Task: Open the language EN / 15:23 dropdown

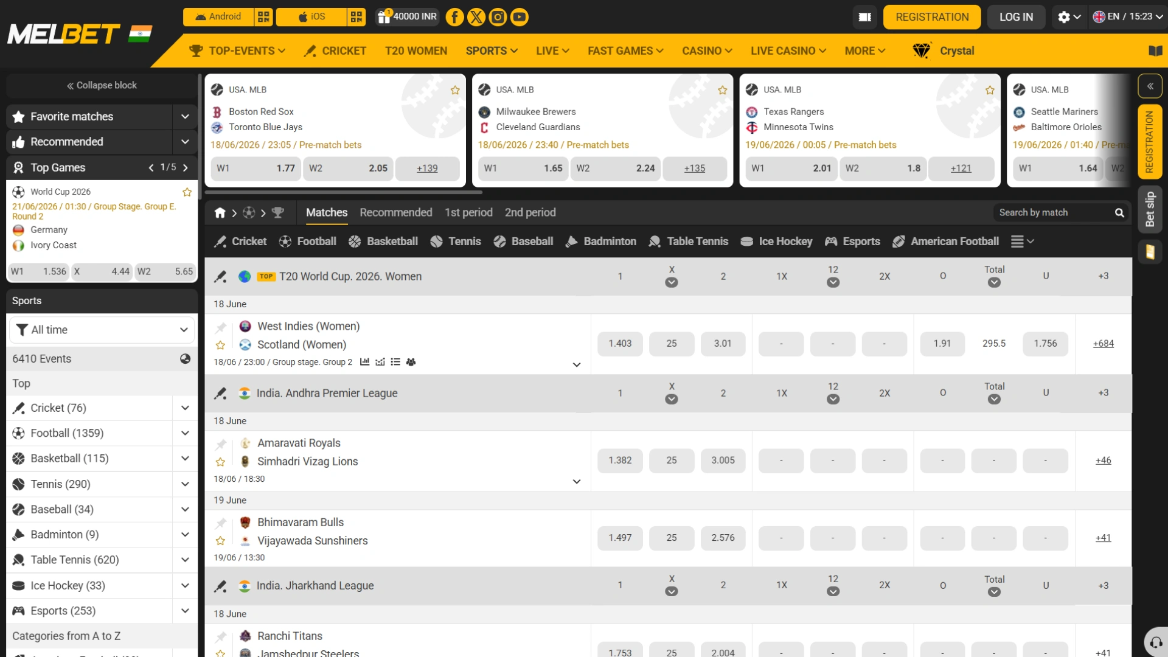Action: tap(1128, 17)
